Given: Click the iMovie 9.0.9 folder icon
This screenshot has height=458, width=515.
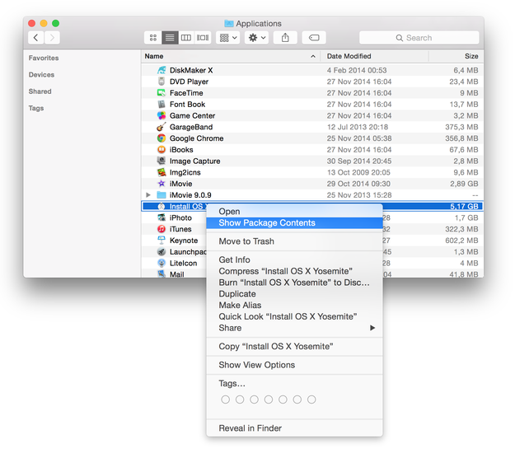Looking at the screenshot, I should (162, 195).
